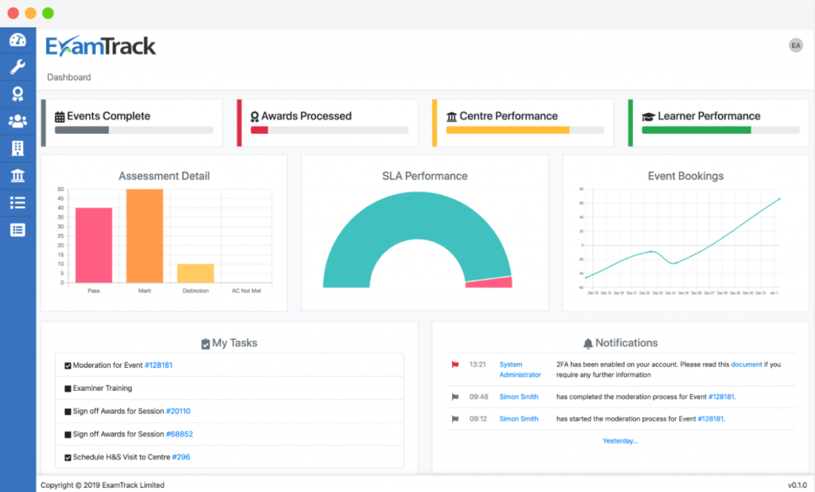Click the EA user avatar
The width and height of the screenshot is (815, 492).
pyautogui.click(x=796, y=45)
